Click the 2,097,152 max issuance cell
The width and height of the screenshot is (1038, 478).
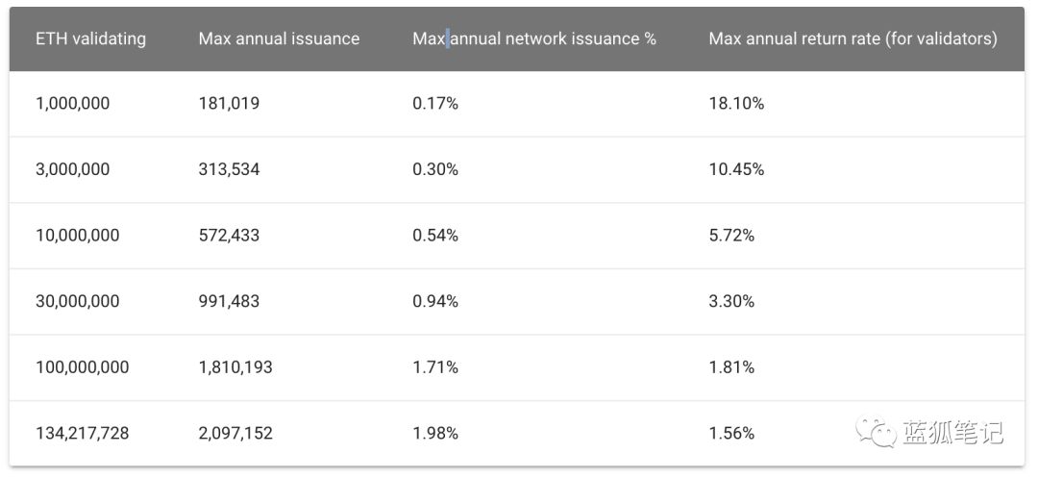click(x=235, y=434)
